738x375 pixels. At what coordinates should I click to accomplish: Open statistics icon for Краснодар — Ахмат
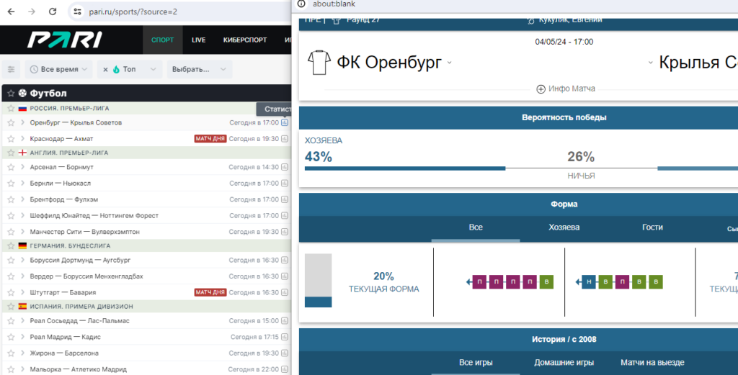pos(284,139)
